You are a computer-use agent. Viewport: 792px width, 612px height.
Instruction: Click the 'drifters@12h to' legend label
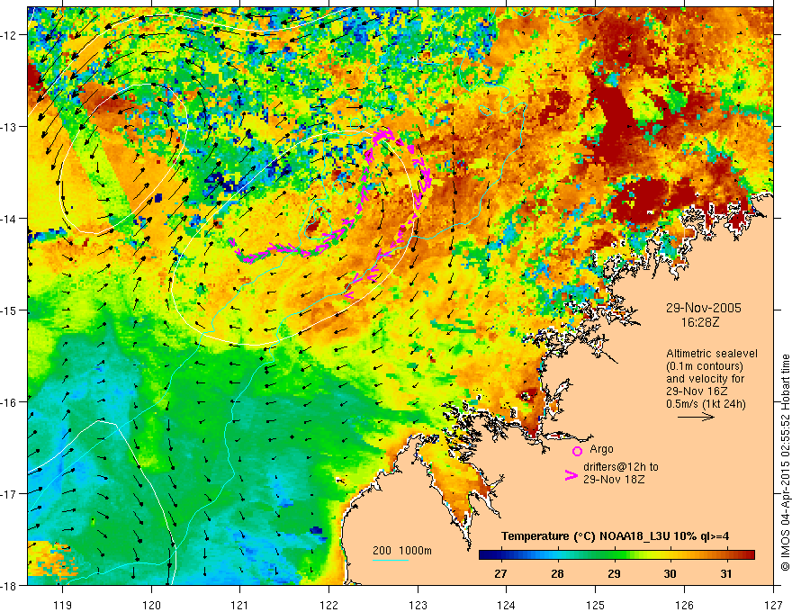click(621, 467)
